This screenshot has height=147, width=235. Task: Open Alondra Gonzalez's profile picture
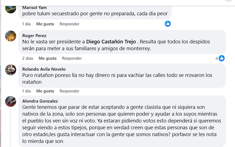(x=11, y=101)
